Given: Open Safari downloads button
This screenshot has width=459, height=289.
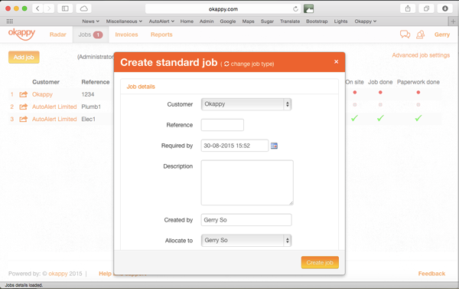Looking at the screenshot, I should [445, 8].
